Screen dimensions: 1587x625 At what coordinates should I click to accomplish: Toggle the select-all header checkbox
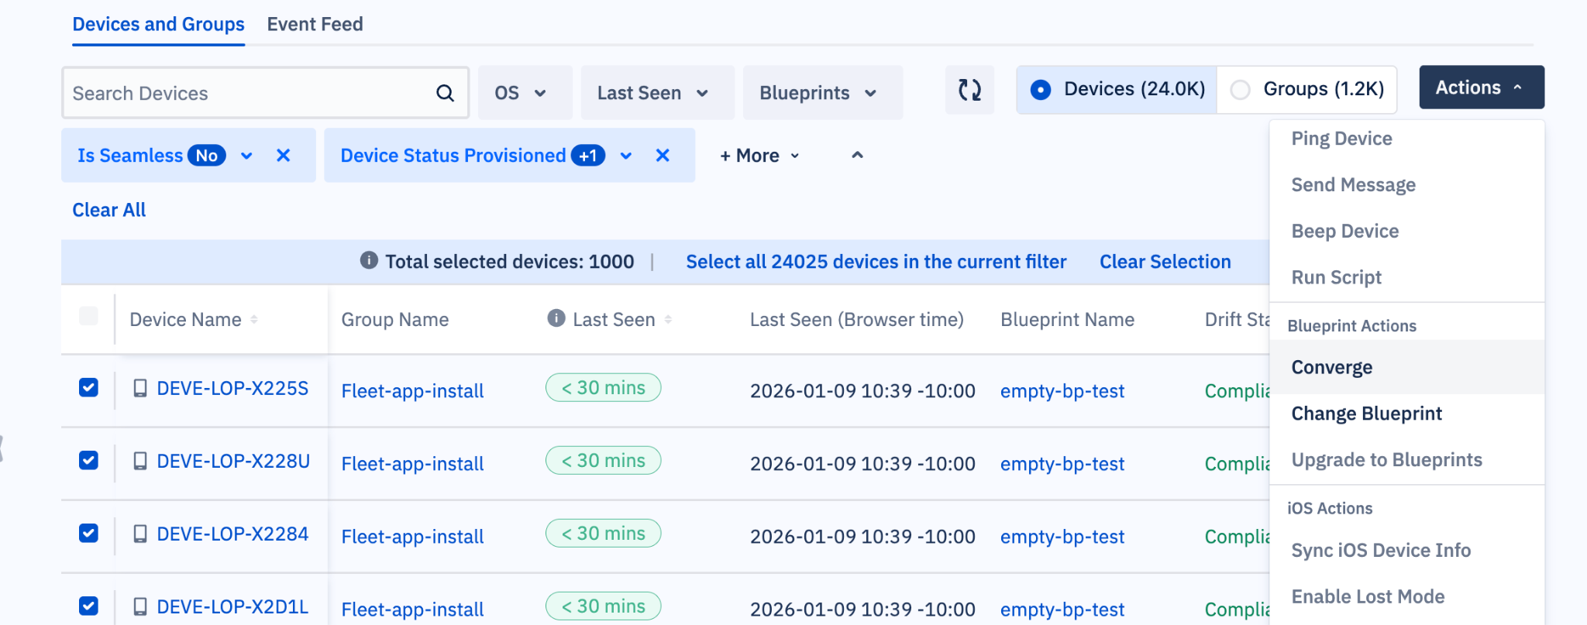(x=89, y=316)
